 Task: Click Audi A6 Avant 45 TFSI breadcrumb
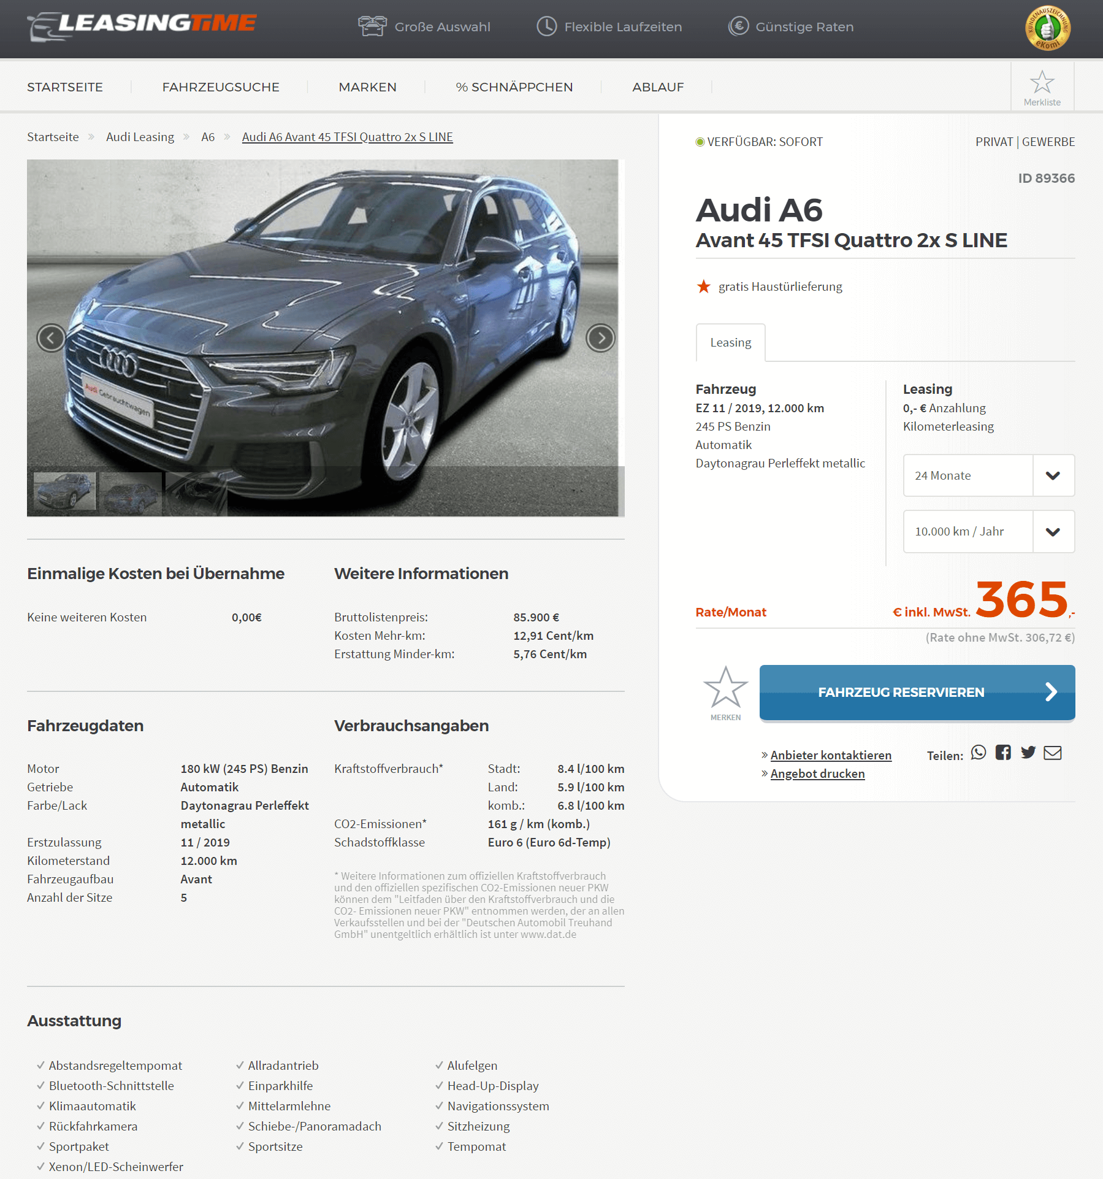point(347,137)
